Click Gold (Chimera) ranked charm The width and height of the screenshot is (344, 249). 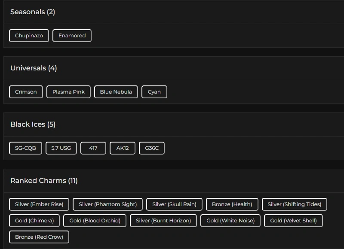point(34,221)
